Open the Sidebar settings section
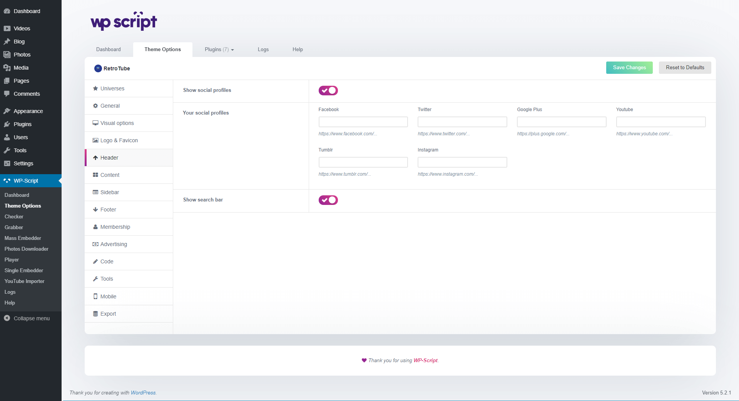The image size is (739, 401). [x=129, y=192]
